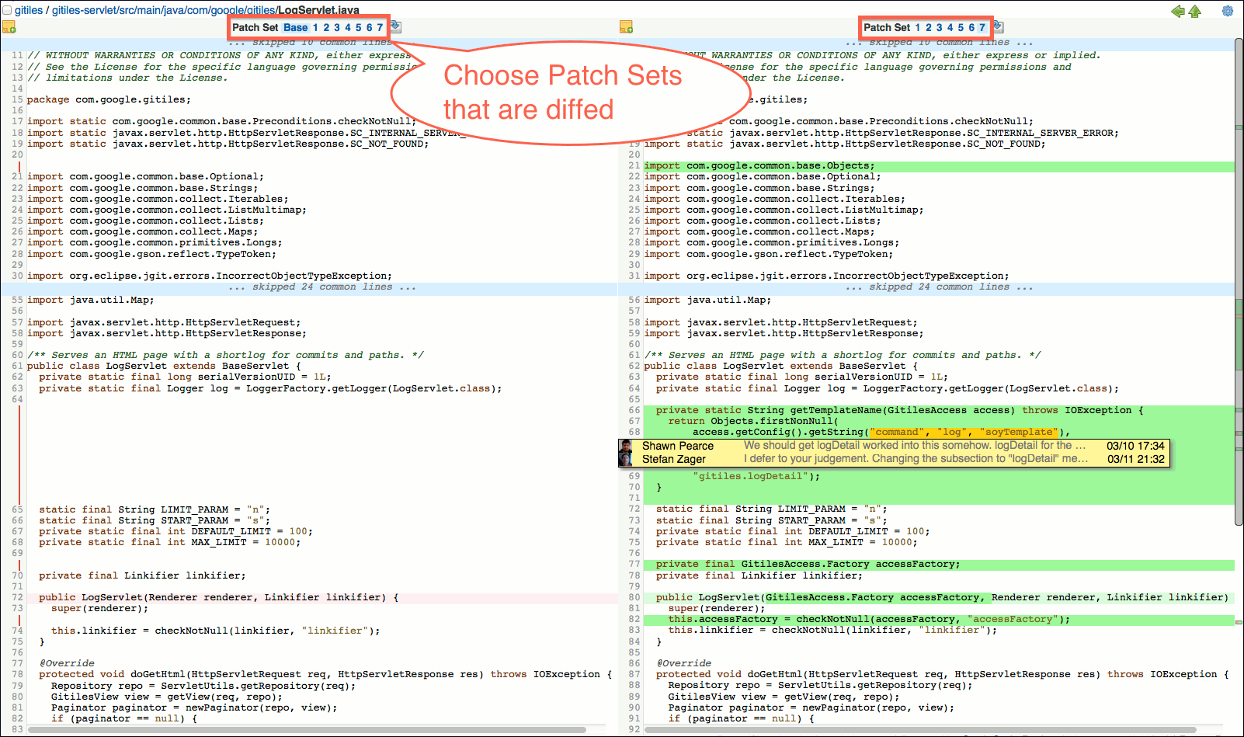Open diff preferences via the gear icon
The image size is (1244, 737).
[1227, 12]
